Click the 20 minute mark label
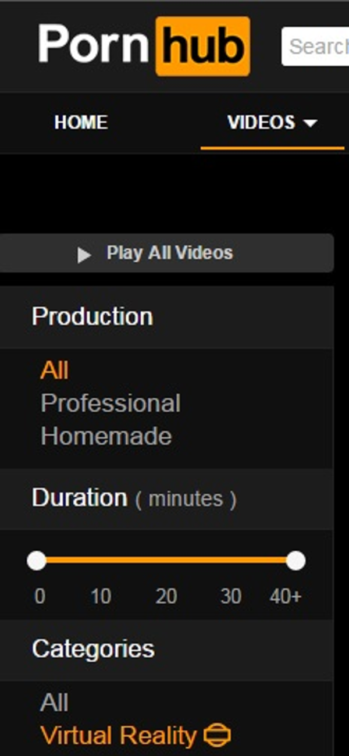 [166, 597]
